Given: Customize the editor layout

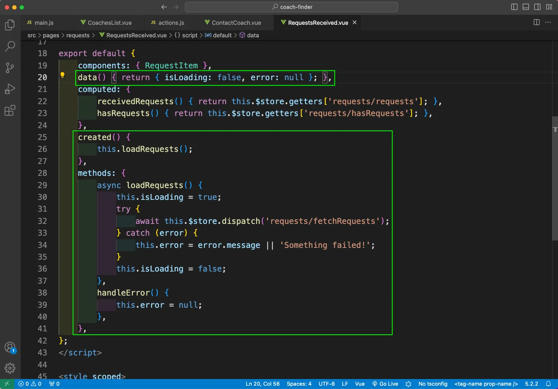Looking at the screenshot, I should pyautogui.click(x=549, y=7).
